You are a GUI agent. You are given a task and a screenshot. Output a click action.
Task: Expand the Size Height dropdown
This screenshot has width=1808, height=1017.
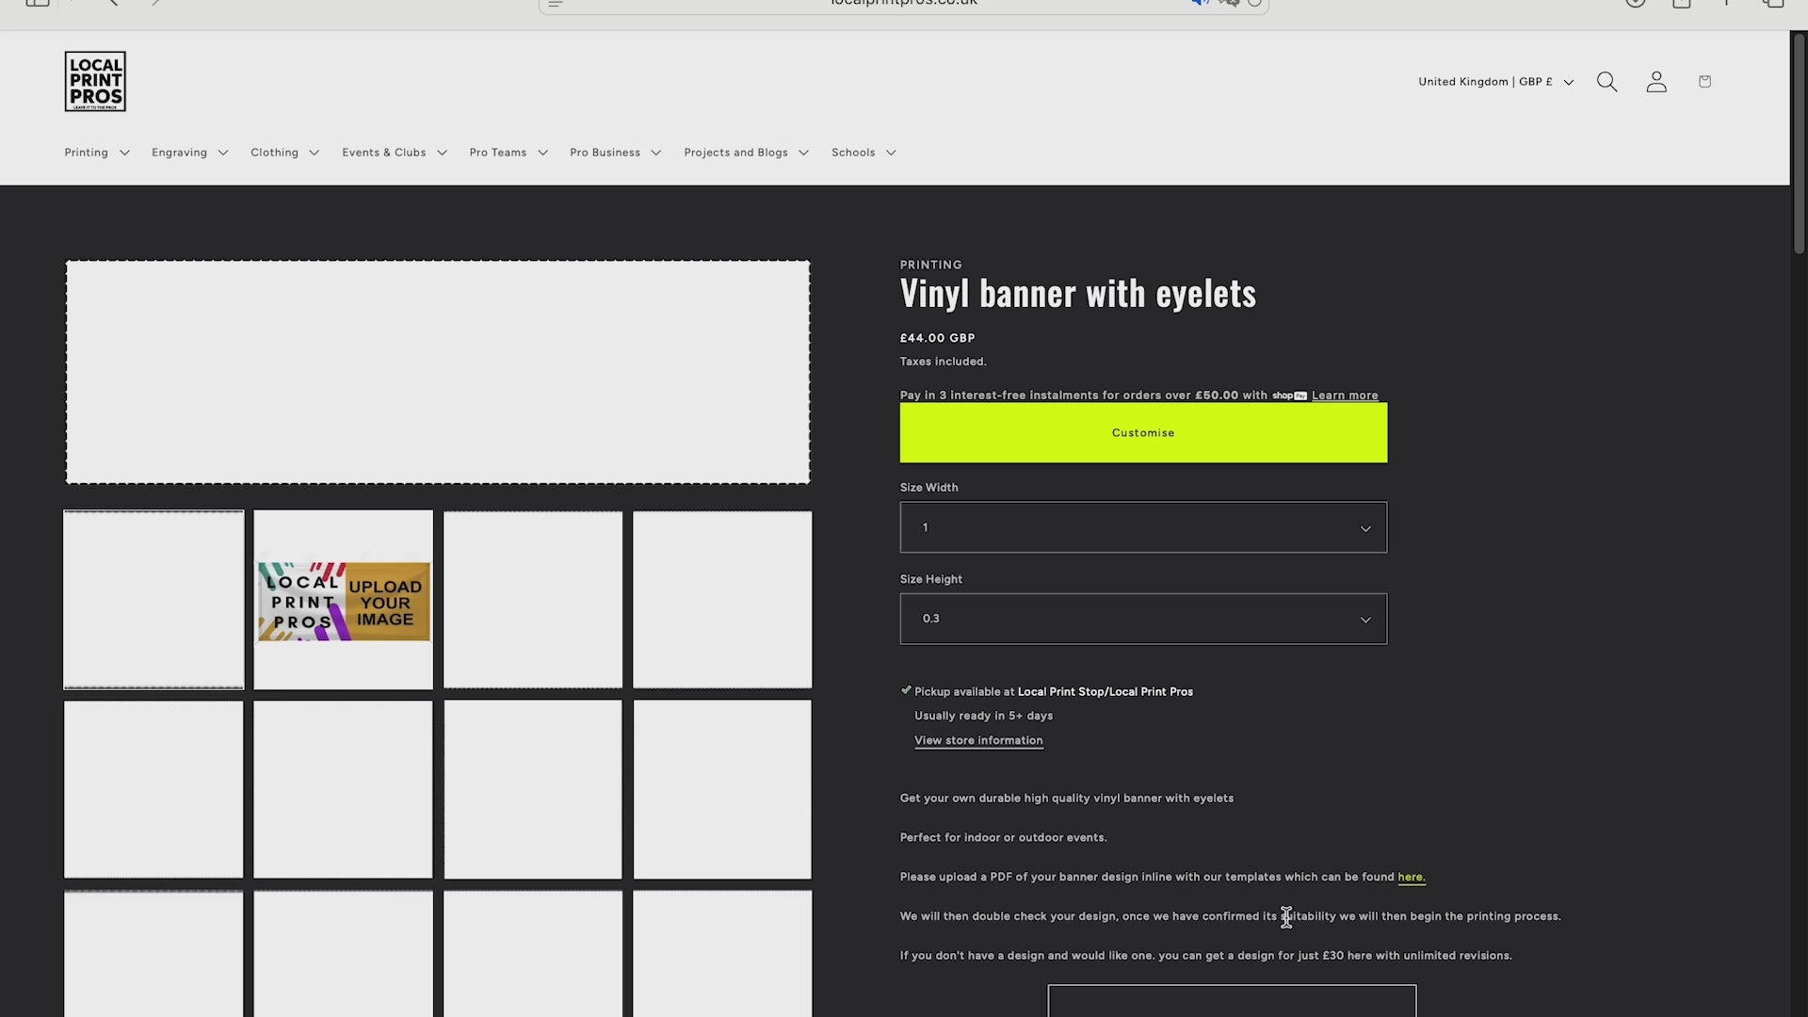pyautogui.click(x=1142, y=619)
